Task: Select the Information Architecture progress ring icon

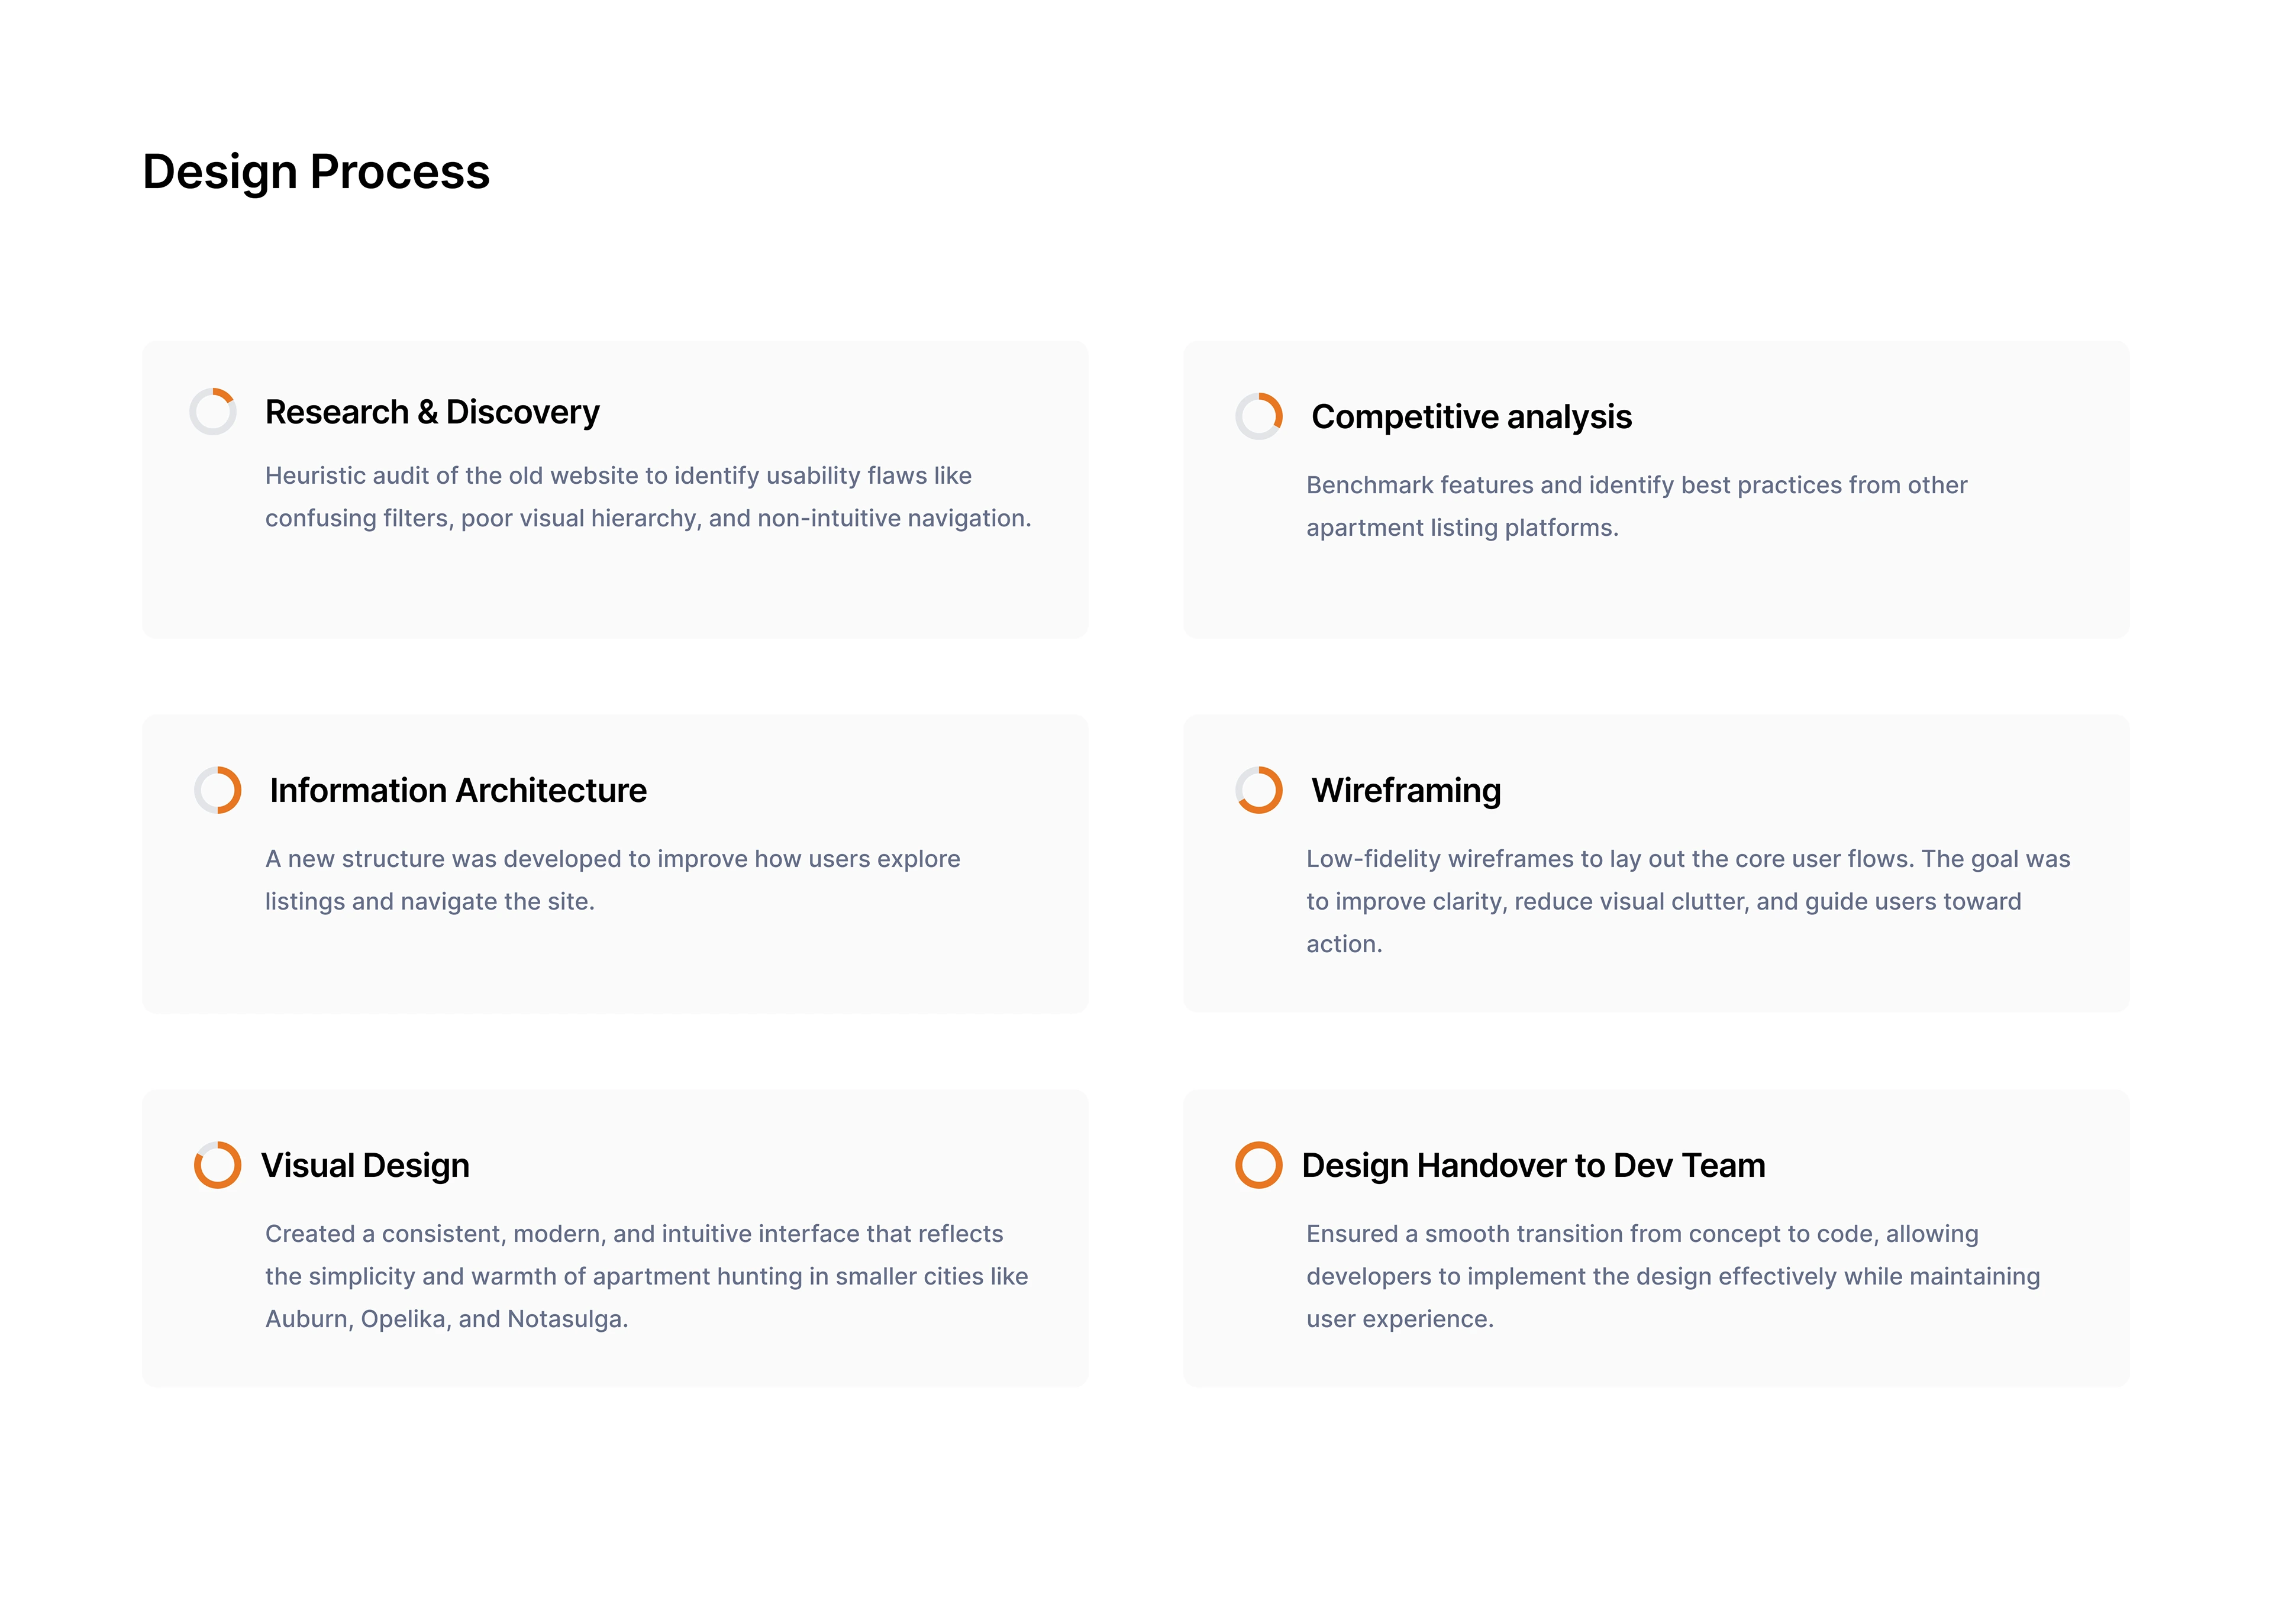Action: point(217,790)
